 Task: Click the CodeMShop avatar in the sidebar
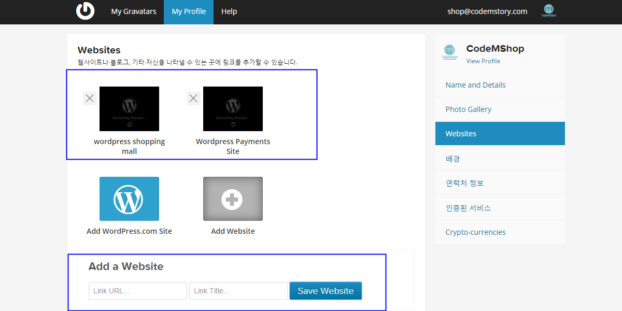[449, 52]
